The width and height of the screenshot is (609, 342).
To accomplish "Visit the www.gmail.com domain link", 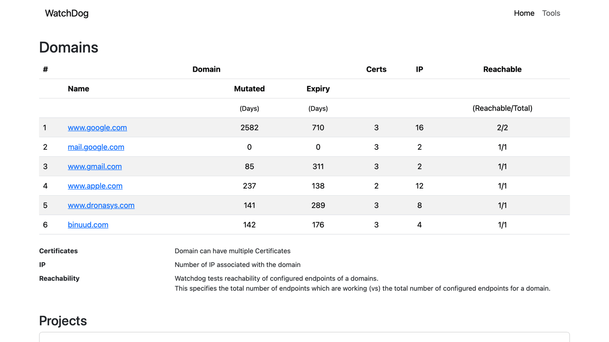I will [x=95, y=166].
